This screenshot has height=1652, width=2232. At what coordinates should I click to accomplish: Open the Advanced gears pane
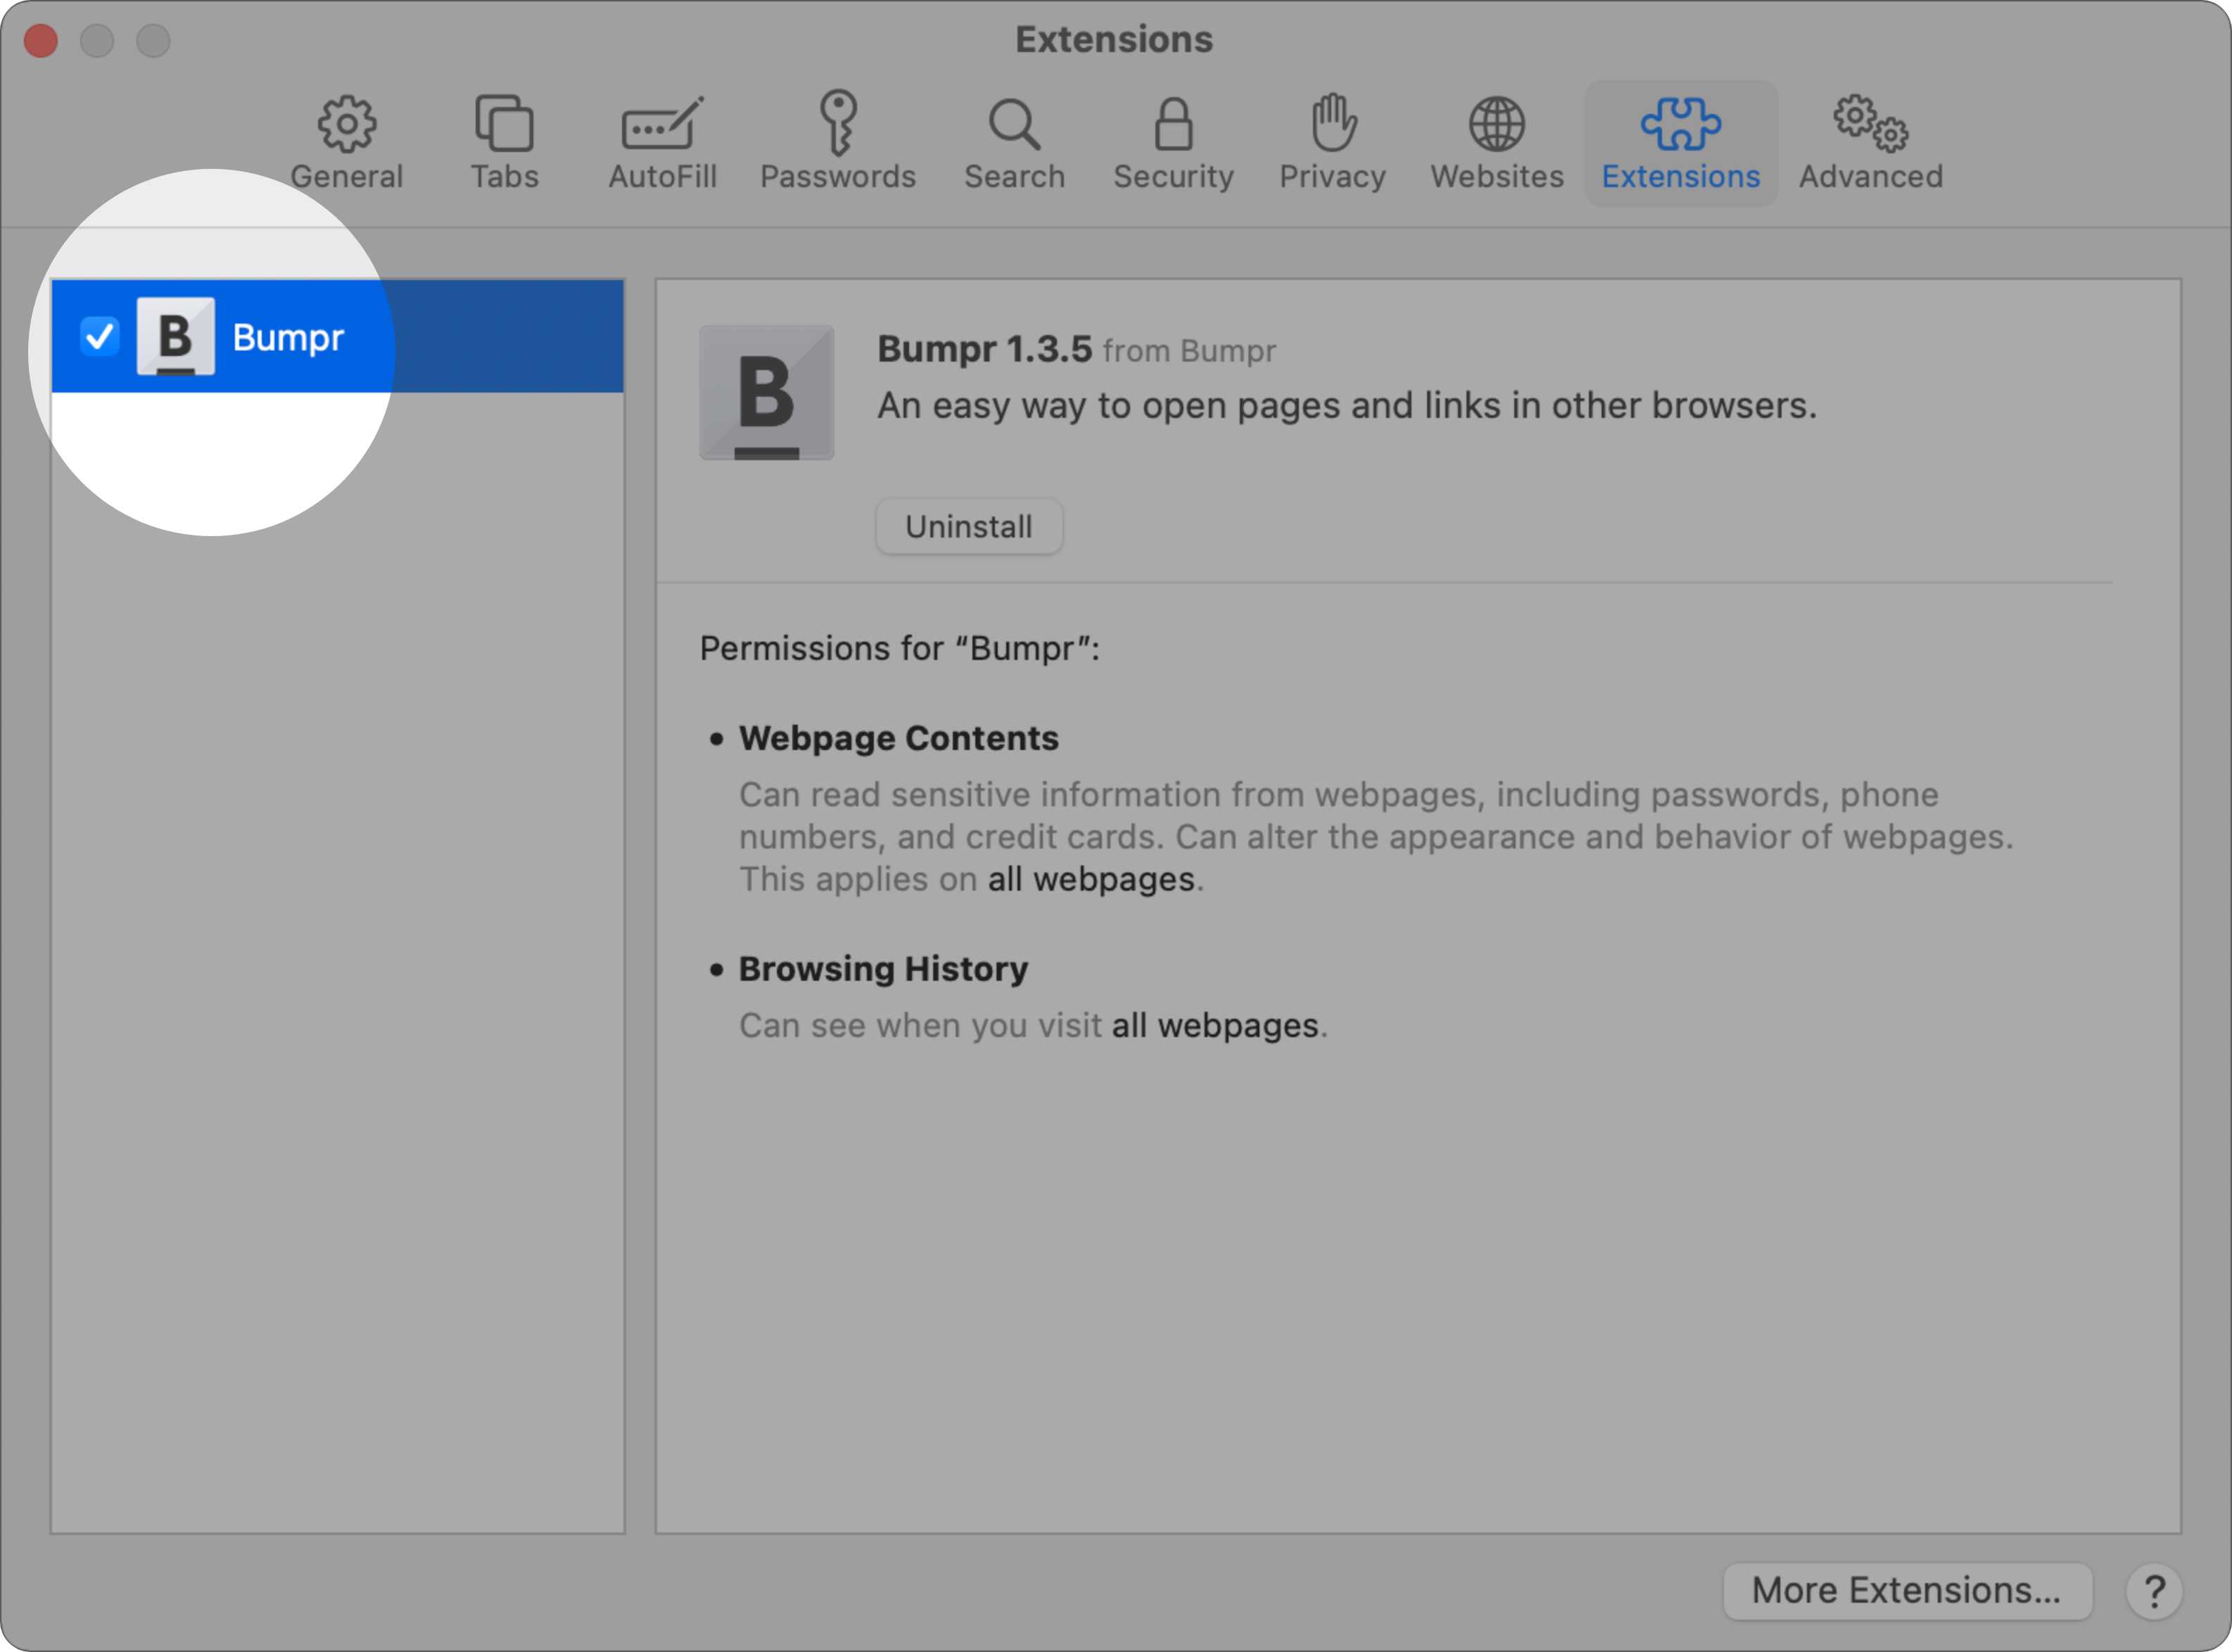[x=1870, y=143]
